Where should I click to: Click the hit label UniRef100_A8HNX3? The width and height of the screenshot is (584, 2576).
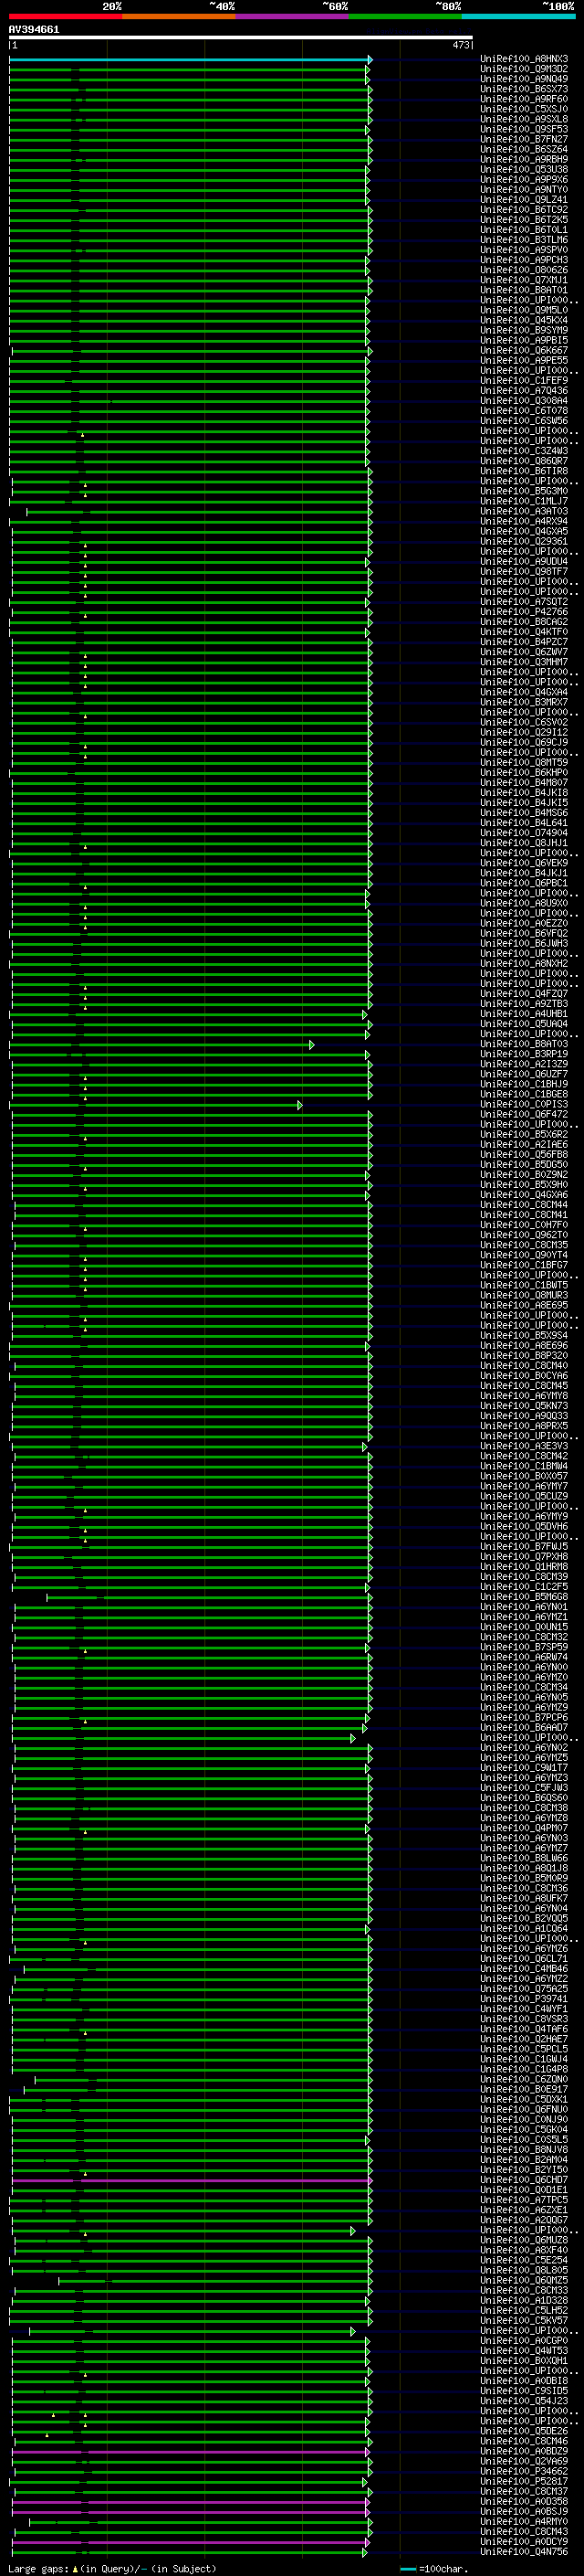point(524,59)
